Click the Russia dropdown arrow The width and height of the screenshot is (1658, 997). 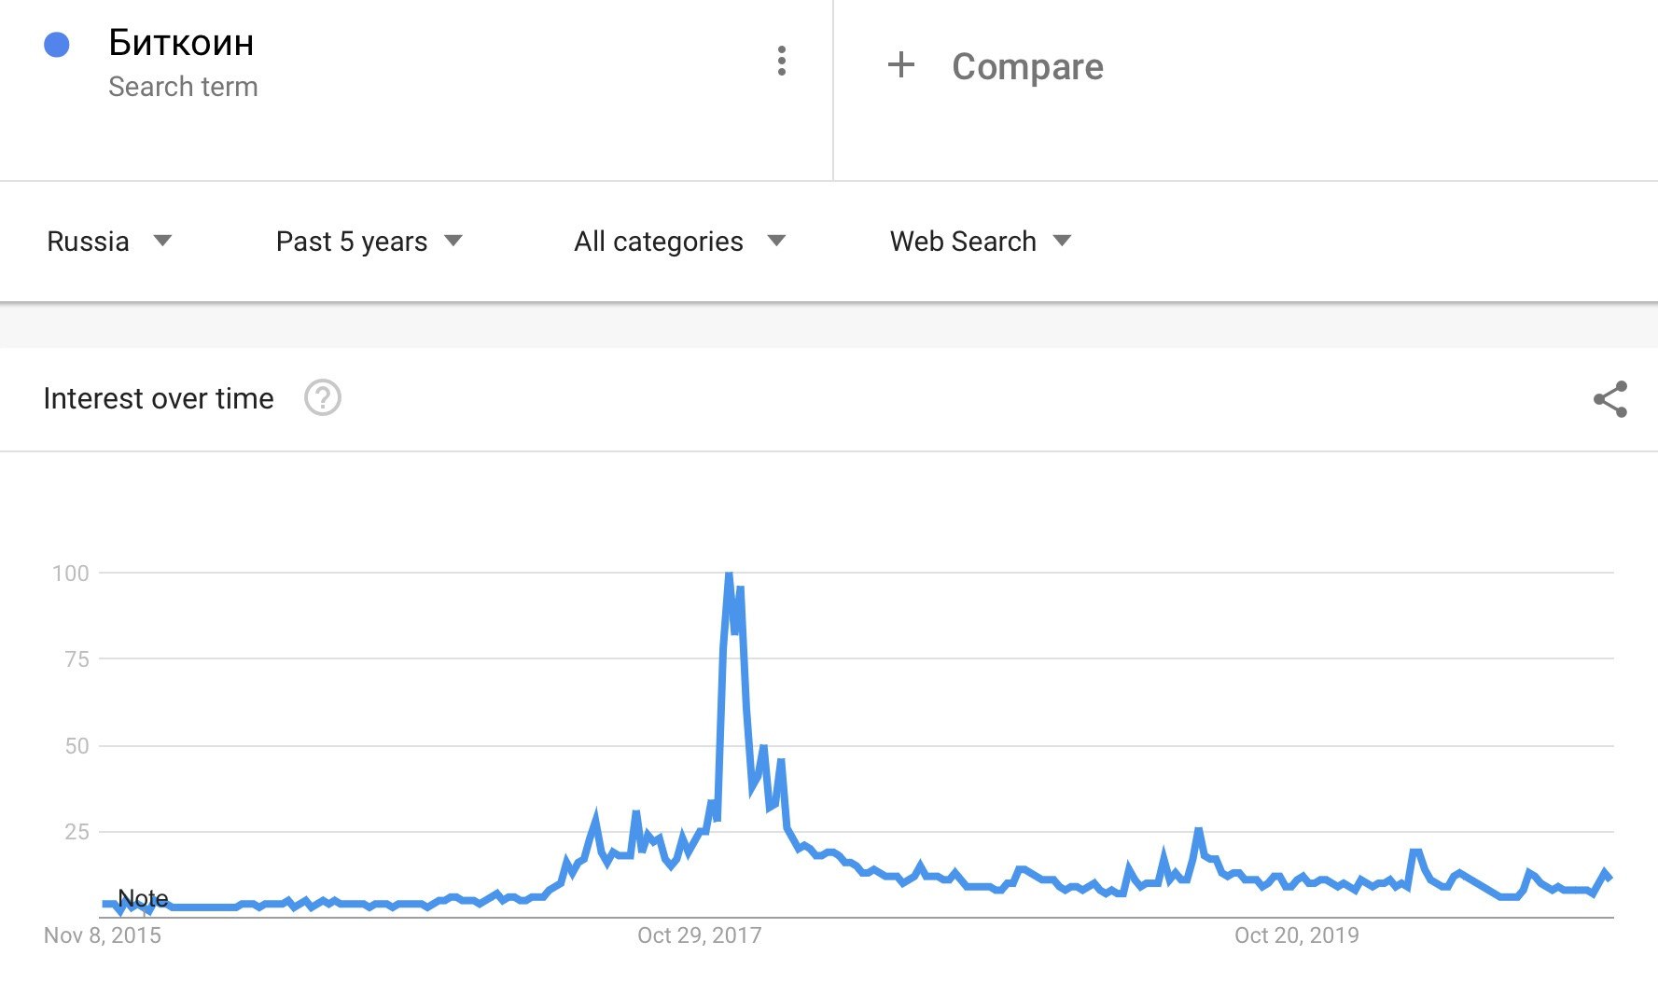click(162, 241)
